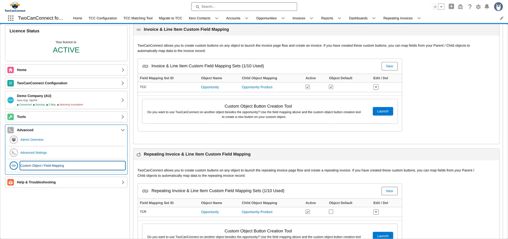Expand Reports nav dropdown chevron
This screenshot has width=508, height=239.
point(339,18)
